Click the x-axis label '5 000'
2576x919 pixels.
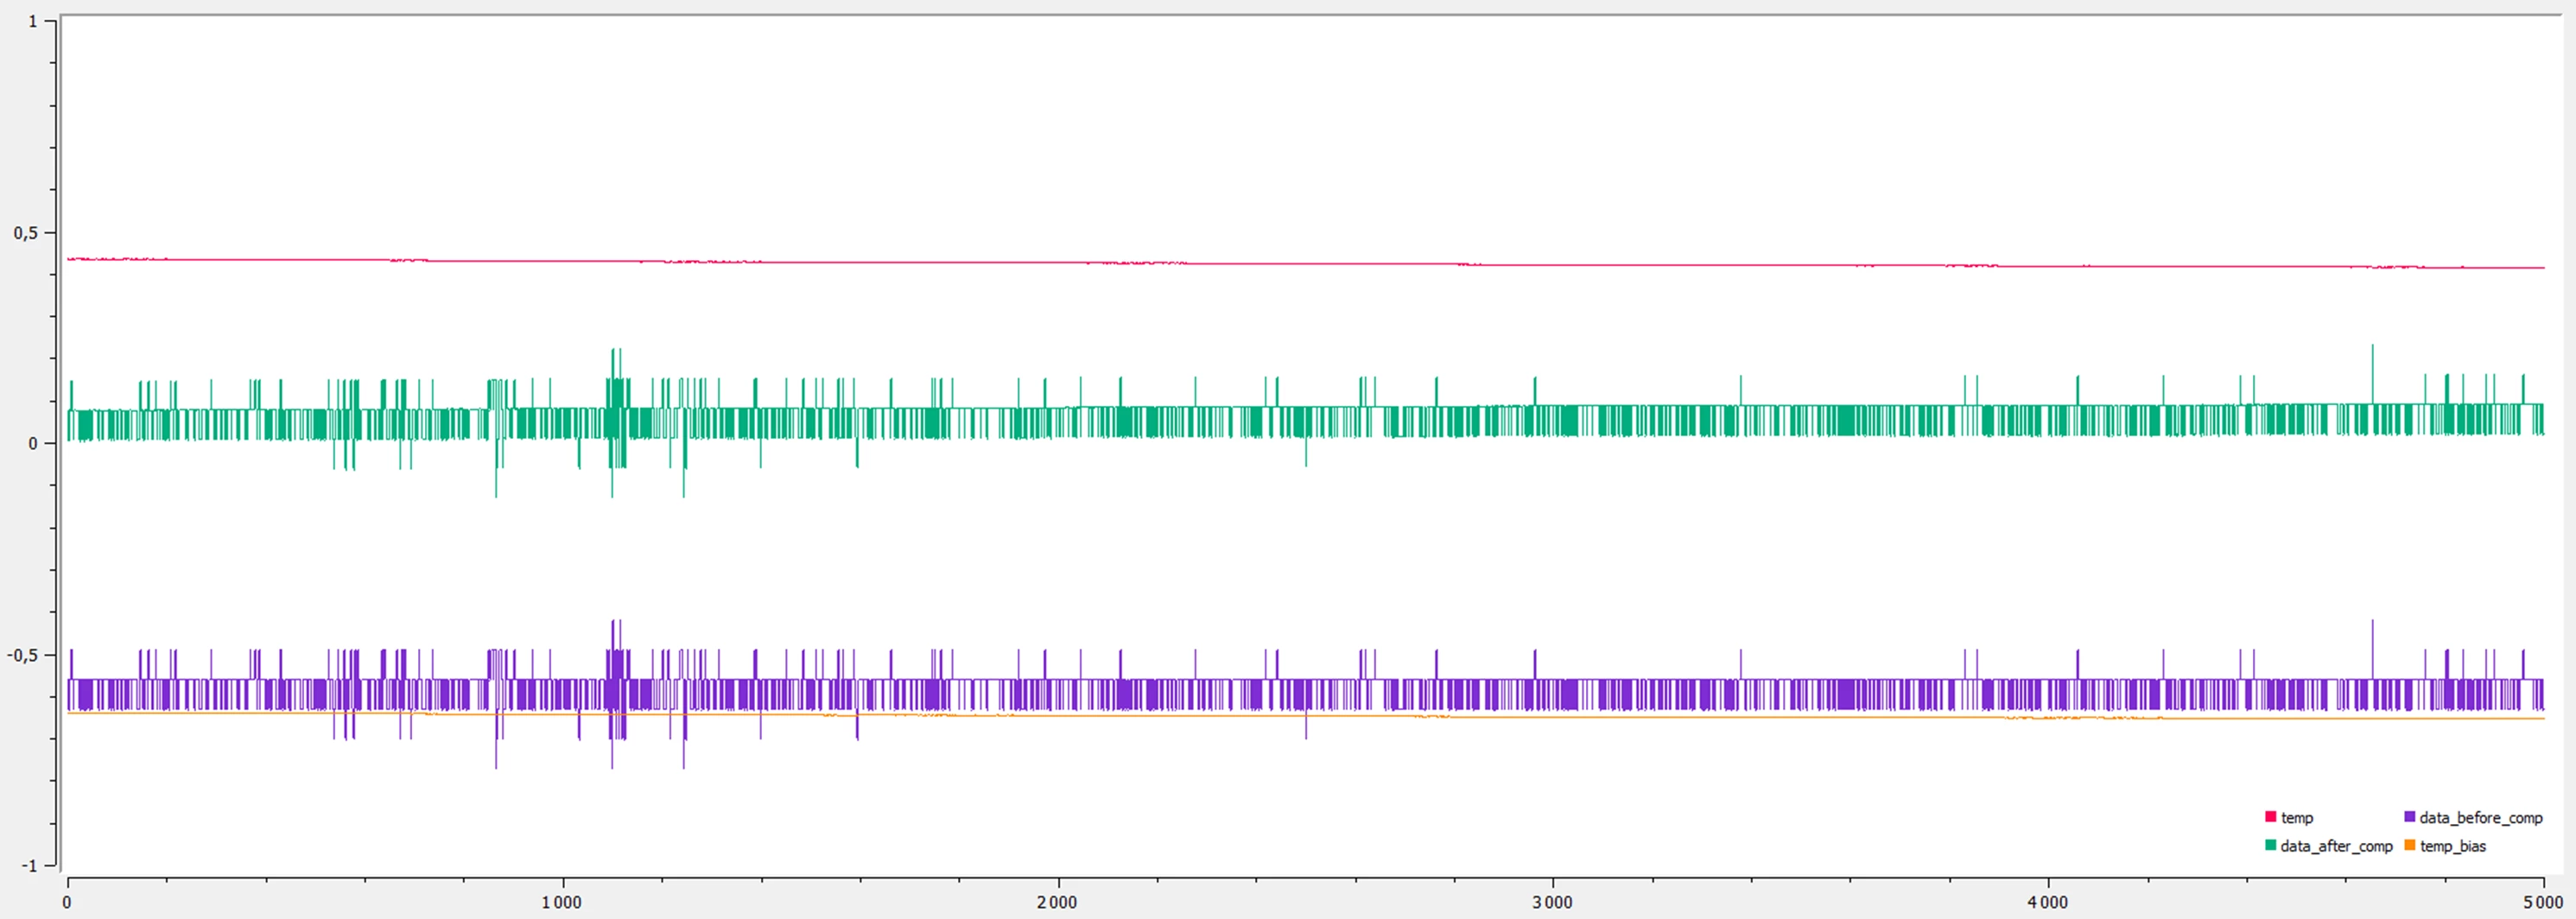2542,902
